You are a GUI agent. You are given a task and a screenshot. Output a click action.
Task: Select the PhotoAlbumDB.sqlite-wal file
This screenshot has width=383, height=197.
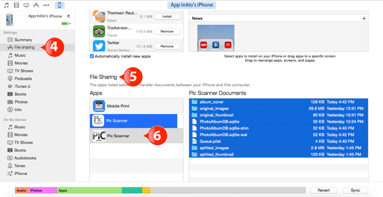tap(278, 135)
